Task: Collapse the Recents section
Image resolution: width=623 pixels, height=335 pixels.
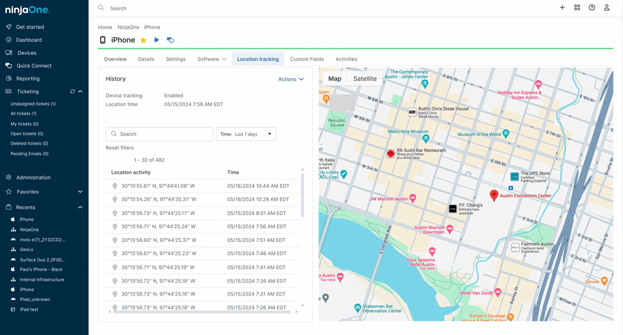Action: pos(80,207)
